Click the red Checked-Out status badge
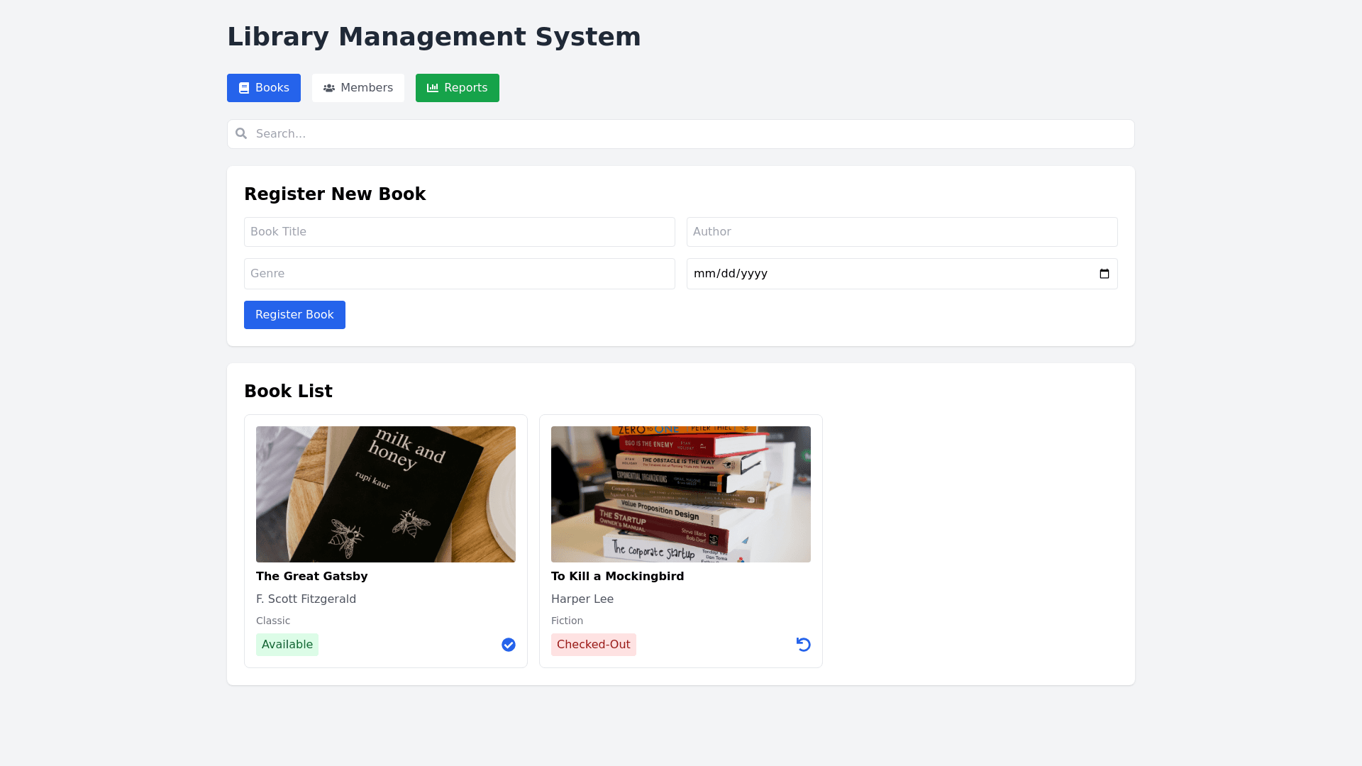Viewport: 1362px width, 766px height. [593, 645]
